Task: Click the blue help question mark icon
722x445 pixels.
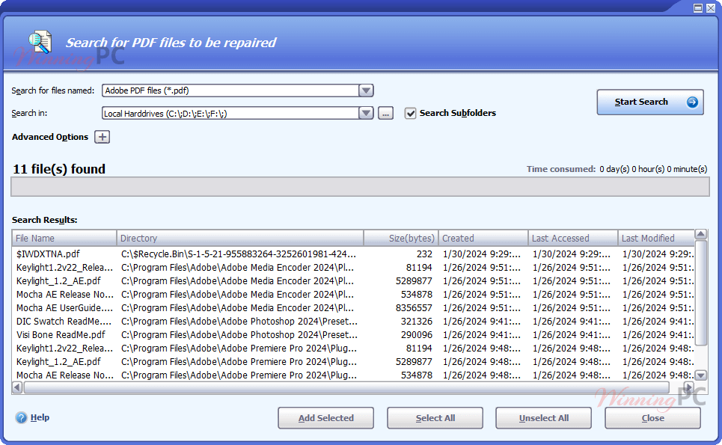Action: (x=21, y=417)
